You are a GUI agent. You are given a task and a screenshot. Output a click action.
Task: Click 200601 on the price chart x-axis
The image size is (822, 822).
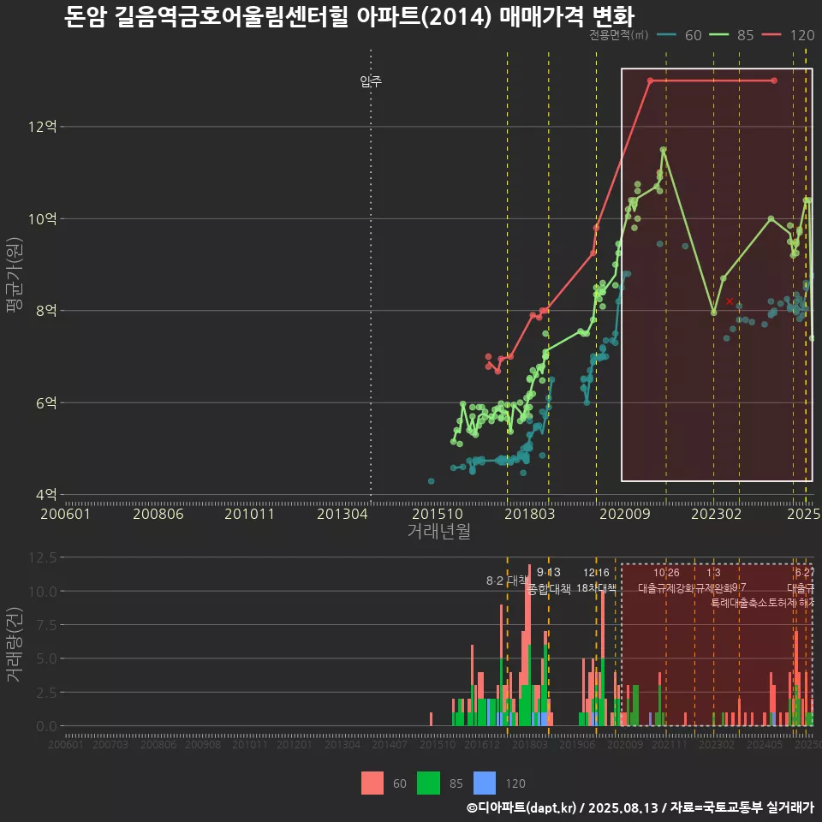pos(66,514)
